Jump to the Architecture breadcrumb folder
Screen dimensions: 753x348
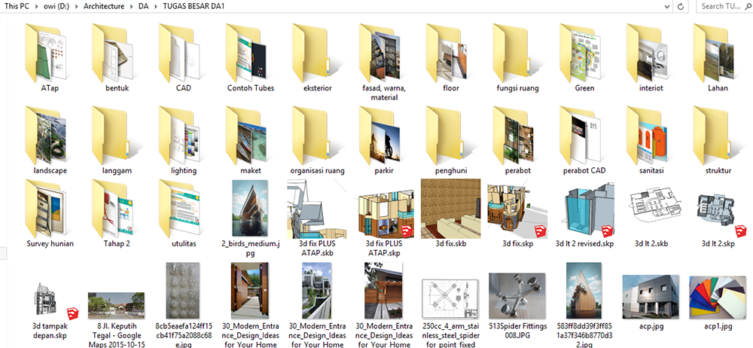[105, 7]
